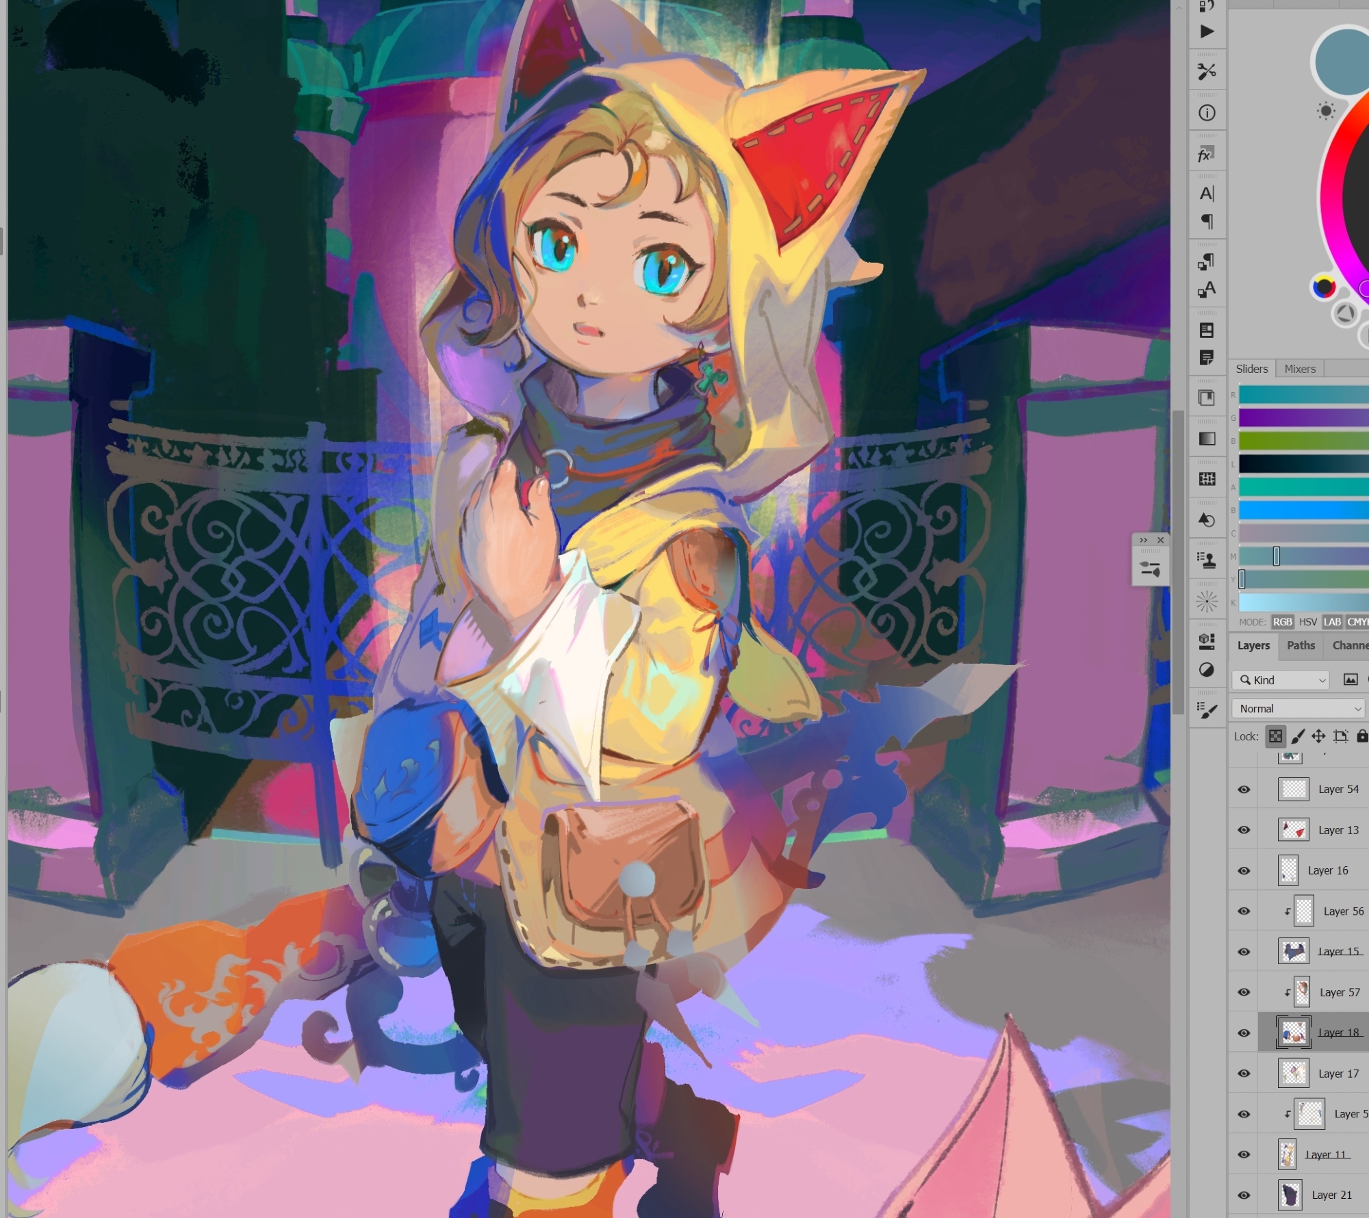1369x1218 pixels.
Task: Select LAB color mode button
Action: click(x=1331, y=622)
